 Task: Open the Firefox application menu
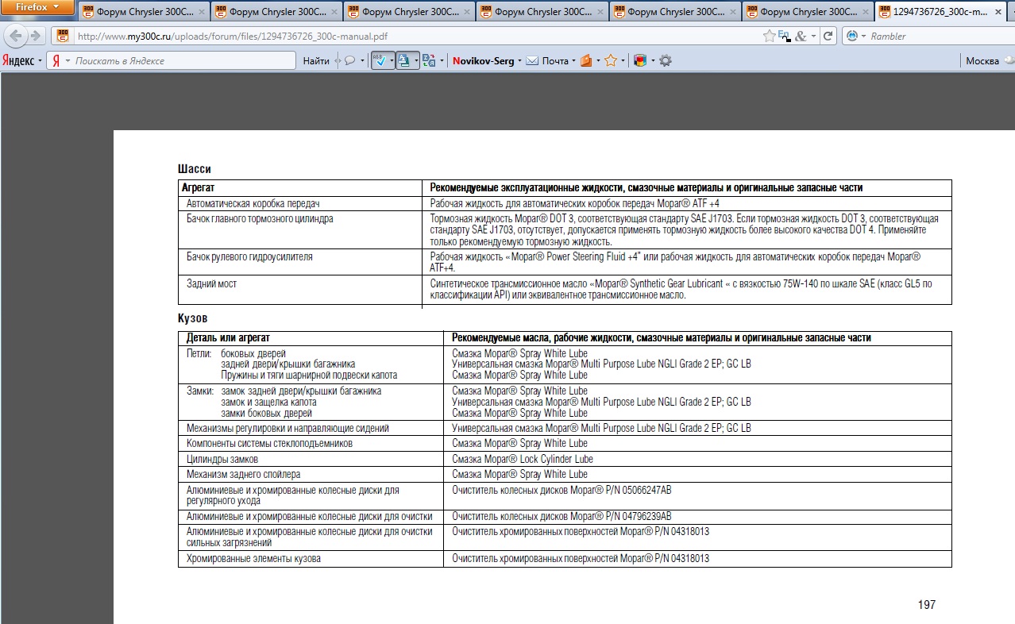37,7
